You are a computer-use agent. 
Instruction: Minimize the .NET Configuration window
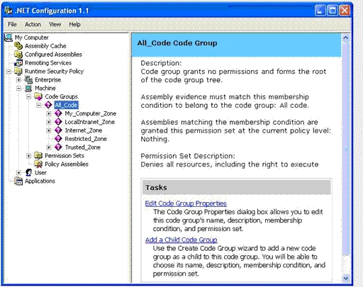320,11
